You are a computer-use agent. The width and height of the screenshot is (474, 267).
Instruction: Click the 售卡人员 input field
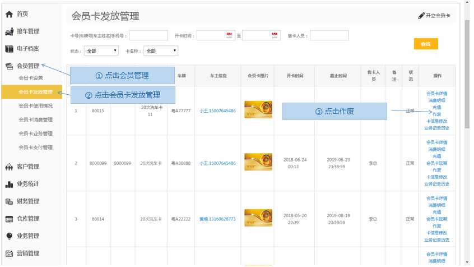[x=329, y=35]
